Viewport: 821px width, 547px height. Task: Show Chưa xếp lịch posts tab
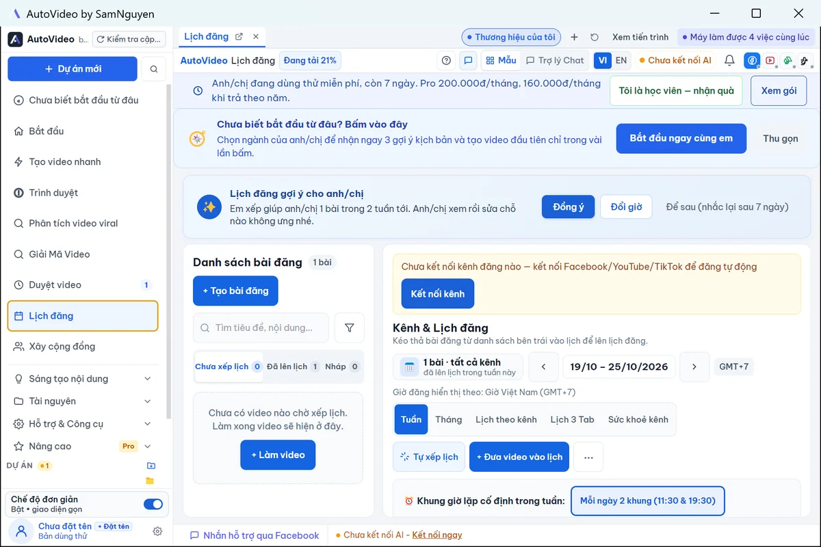[x=229, y=366]
